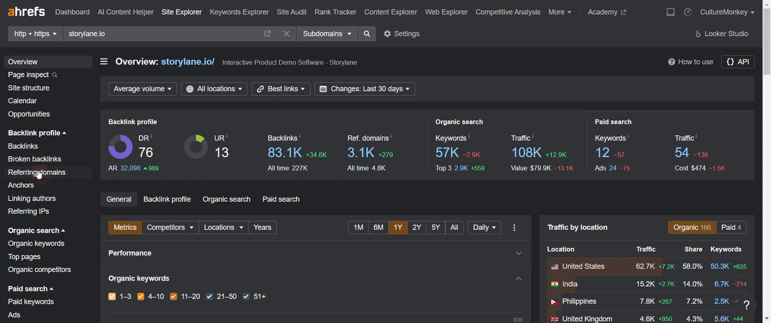Click Organic search Keywords info icon
Image resolution: width=771 pixels, height=323 pixels.
pyautogui.click(x=469, y=136)
